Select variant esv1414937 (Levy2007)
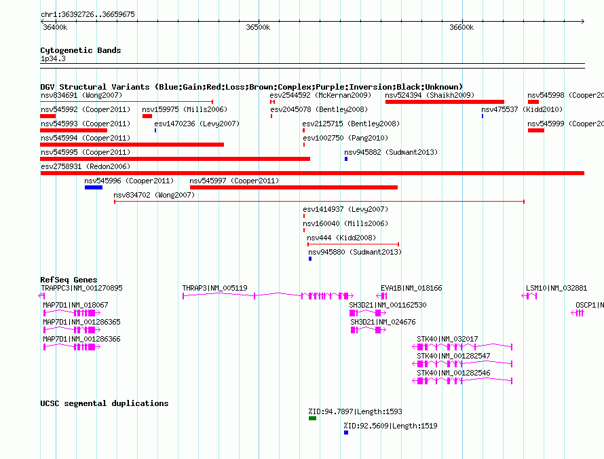Image resolution: width=604 pixels, height=459 pixels. pos(345,209)
